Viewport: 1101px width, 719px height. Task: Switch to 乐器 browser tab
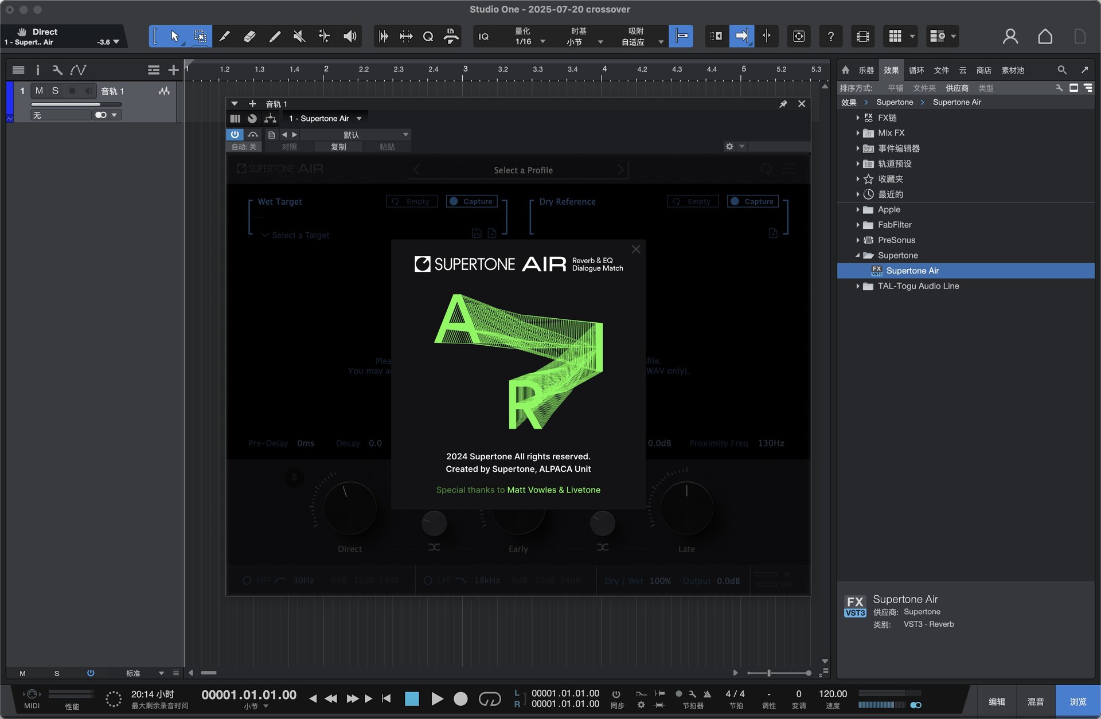pos(866,70)
